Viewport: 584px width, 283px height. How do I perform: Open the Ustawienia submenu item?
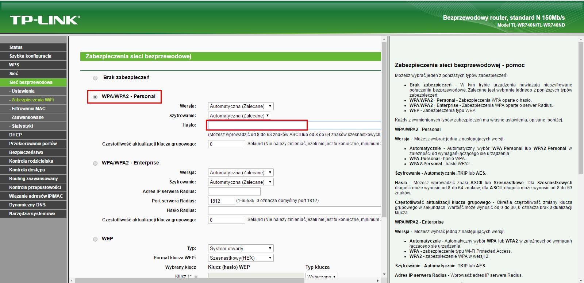(33, 91)
